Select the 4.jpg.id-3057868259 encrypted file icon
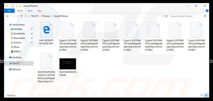Viewport: 213px width, 101px height. tap(175, 30)
